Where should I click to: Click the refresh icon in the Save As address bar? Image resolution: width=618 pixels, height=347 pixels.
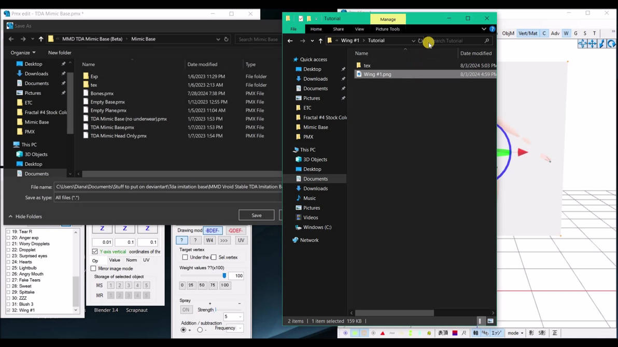[x=226, y=39]
